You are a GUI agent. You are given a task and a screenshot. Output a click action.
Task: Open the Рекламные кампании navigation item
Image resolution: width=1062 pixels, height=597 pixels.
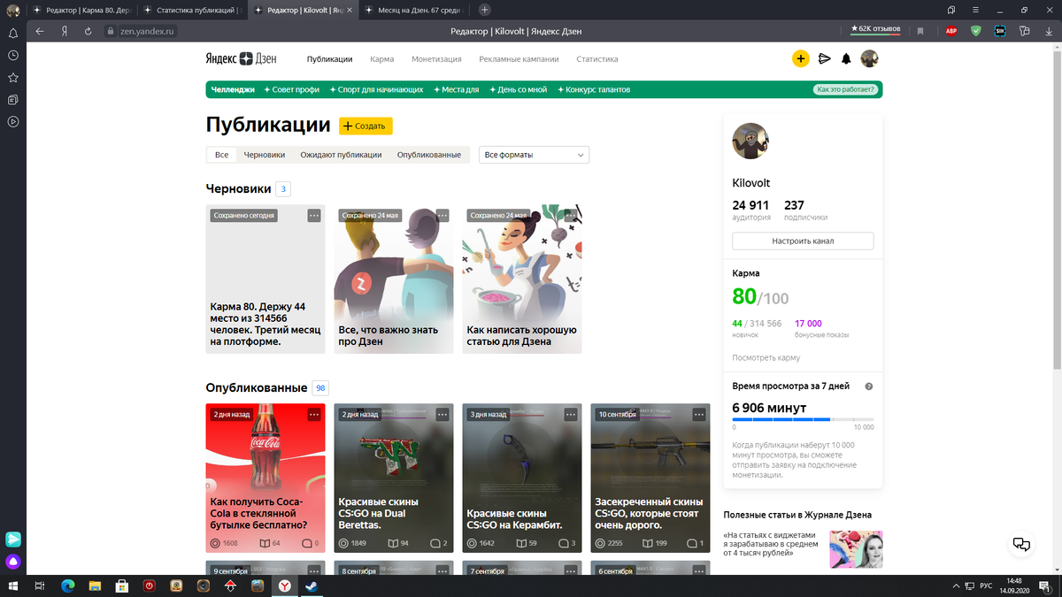click(519, 59)
